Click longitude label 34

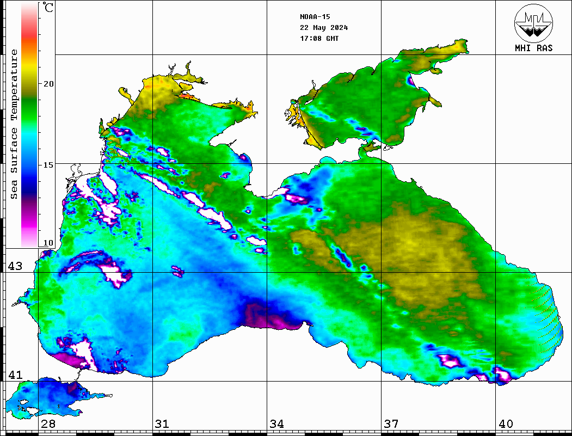coord(277,424)
